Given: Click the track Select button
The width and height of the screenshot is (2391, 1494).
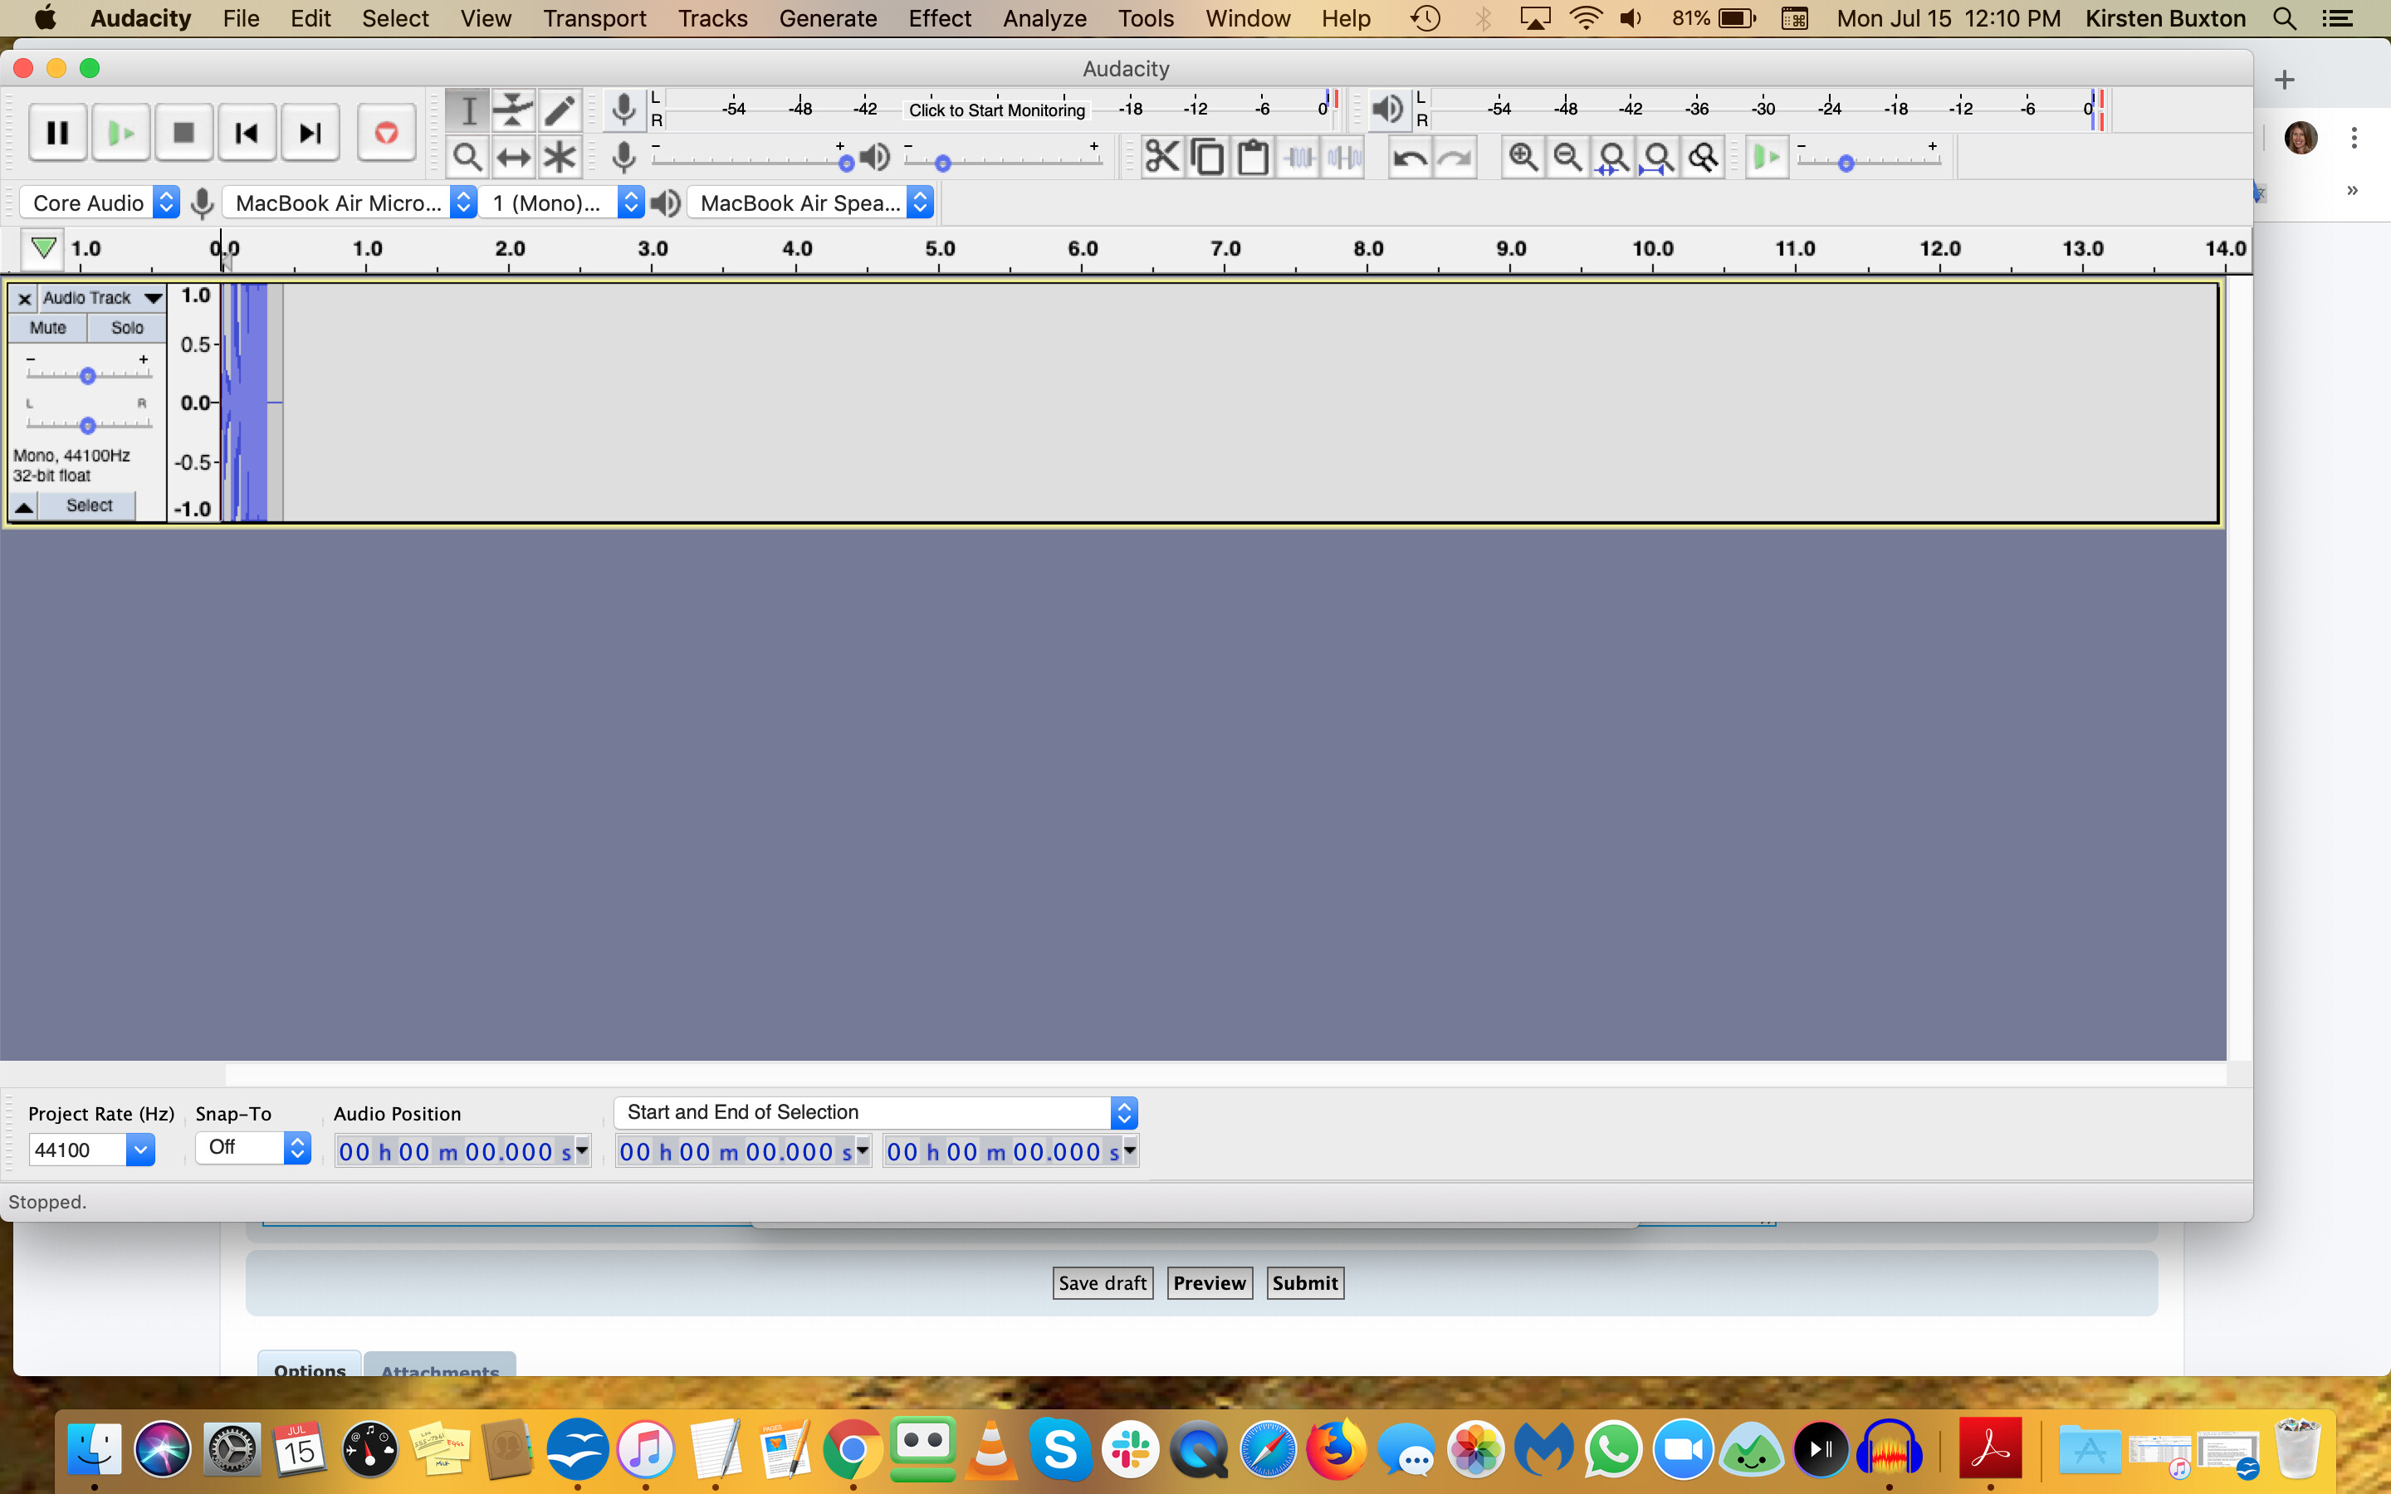Looking at the screenshot, I should [89, 506].
